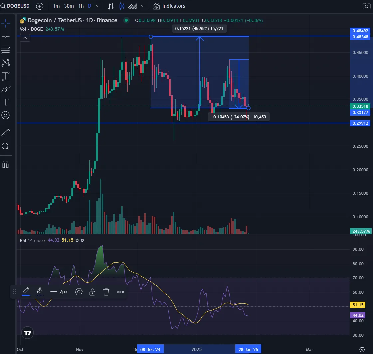The image size is (373, 354).
Task: Toggle lock on the selected drawing
Action: [x=92, y=292]
